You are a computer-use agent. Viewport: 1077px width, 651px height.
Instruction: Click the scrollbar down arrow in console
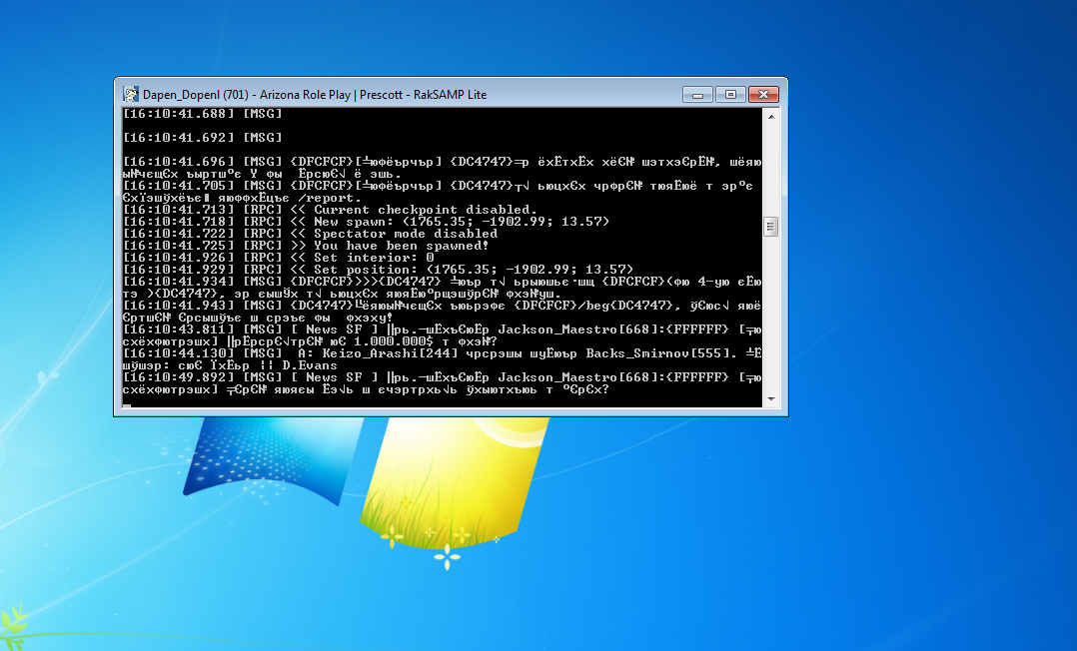(770, 398)
